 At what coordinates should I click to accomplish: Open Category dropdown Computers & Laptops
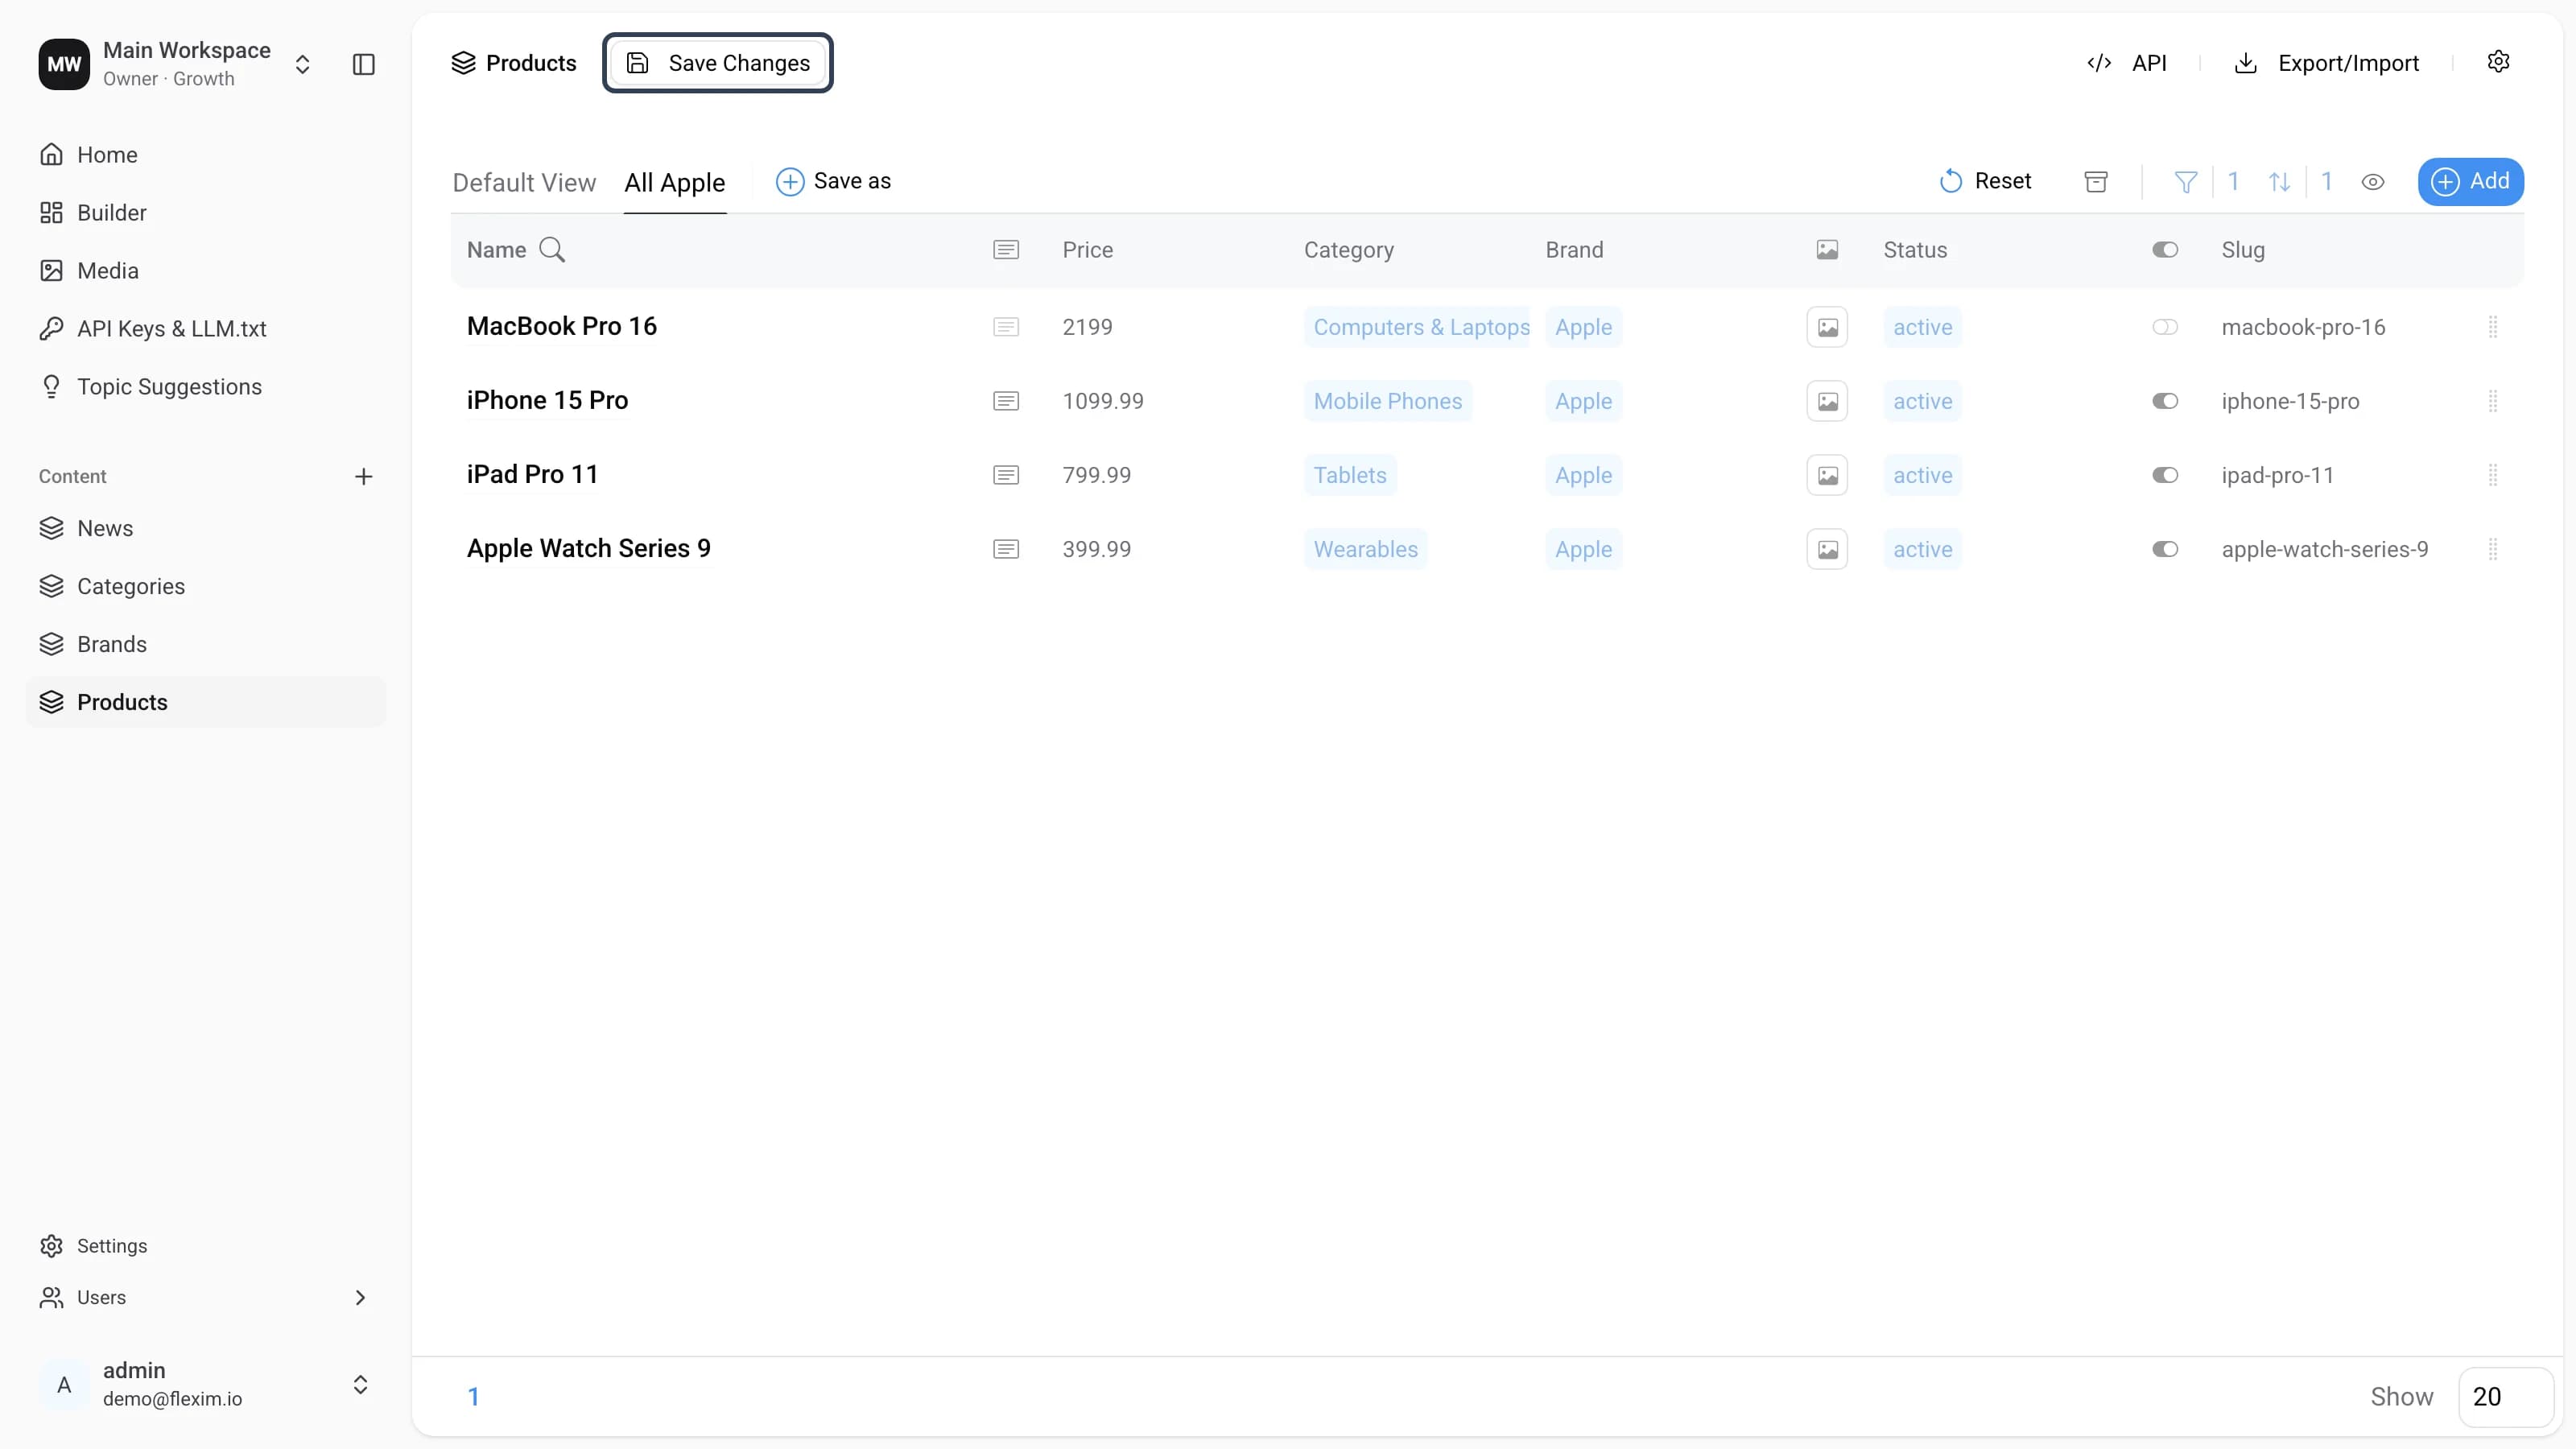point(1417,327)
